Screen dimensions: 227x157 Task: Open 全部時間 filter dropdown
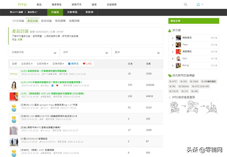(42, 64)
